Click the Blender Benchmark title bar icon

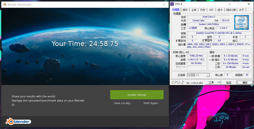4,4
